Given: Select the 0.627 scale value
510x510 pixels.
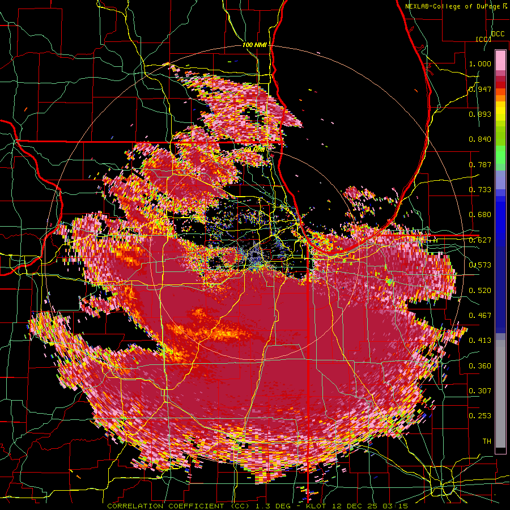Looking at the screenshot, I should coord(480,240).
